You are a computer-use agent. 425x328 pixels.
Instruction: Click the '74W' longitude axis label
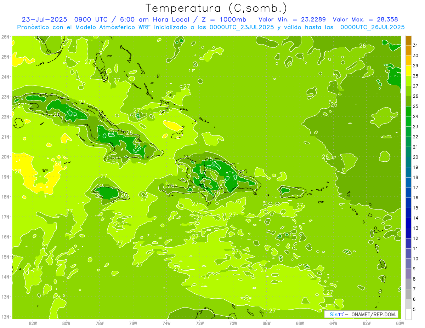(166, 323)
